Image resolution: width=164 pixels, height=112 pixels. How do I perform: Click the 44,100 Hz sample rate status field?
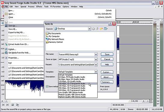[114, 109]
